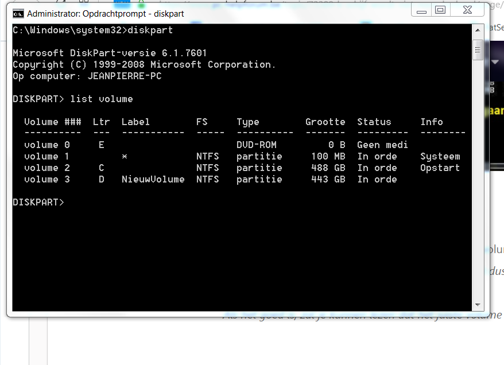Screen dimensions: 504x365
Task: Click drive letter 'E' of volume 0
Action: (x=102, y=145)
